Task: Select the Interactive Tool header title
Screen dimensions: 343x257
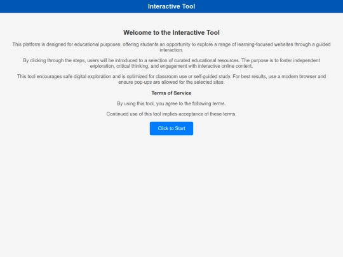Action: point(171,6)
